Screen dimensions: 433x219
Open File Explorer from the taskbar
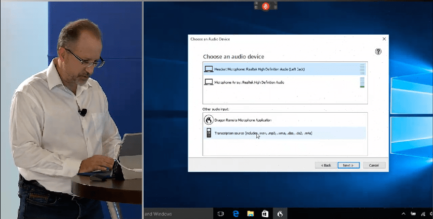click(x=250, y=214)
